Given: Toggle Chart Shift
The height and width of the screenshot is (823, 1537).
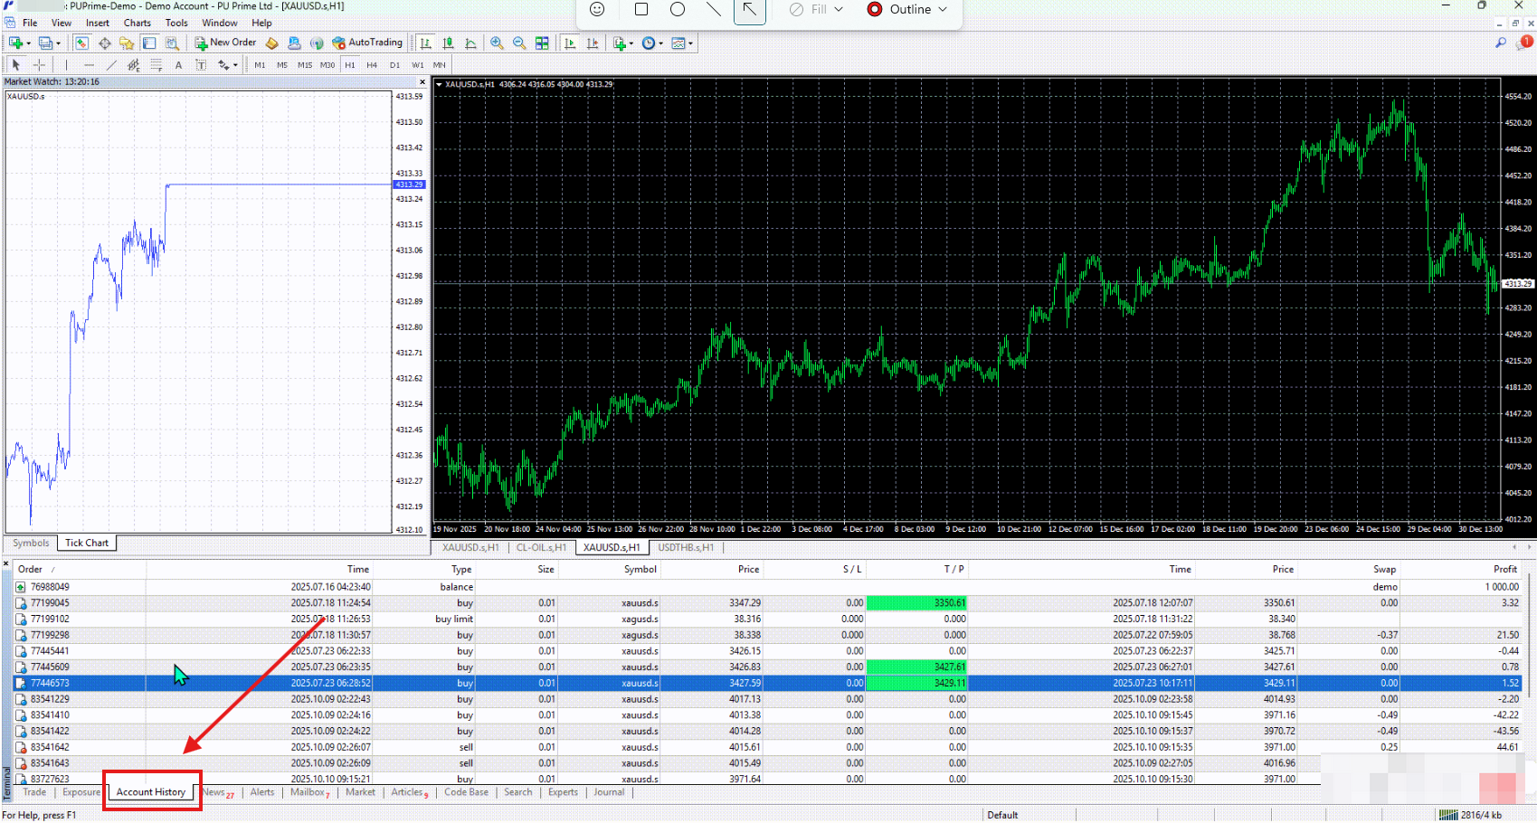Looking at the screenshot, I should point(593,43).
